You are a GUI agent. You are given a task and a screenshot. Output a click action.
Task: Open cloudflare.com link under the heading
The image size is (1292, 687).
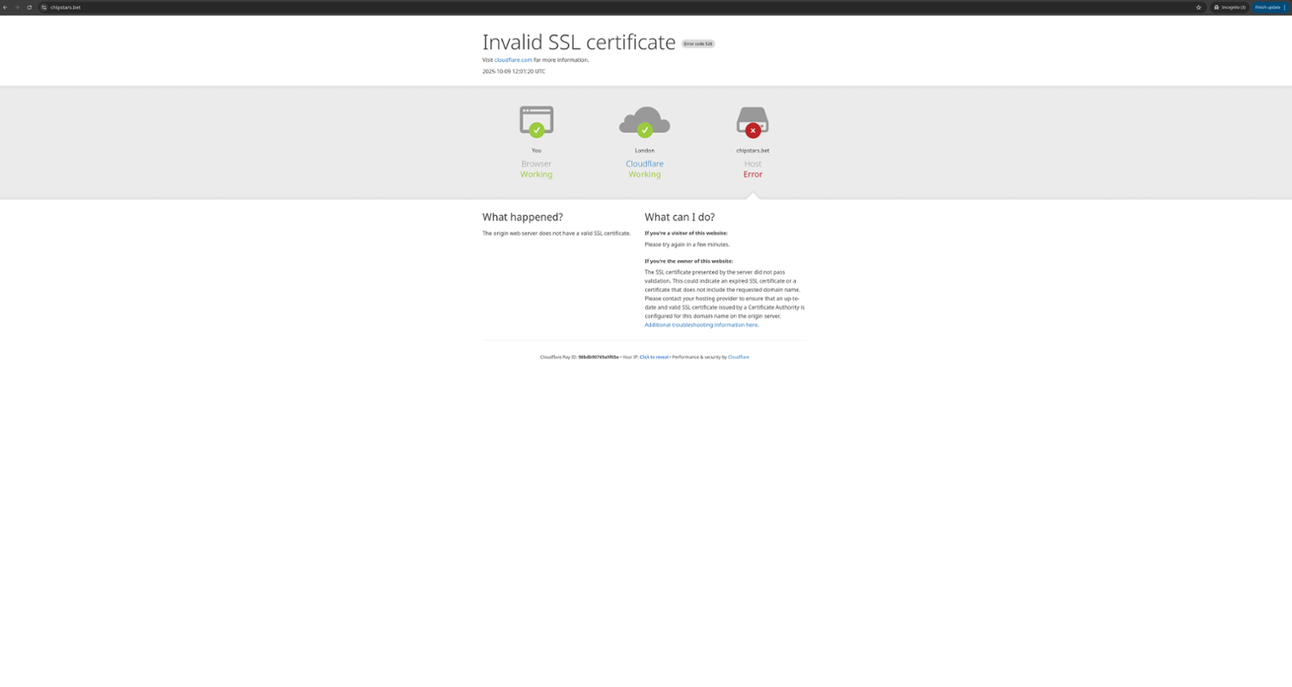coord(513,60)
